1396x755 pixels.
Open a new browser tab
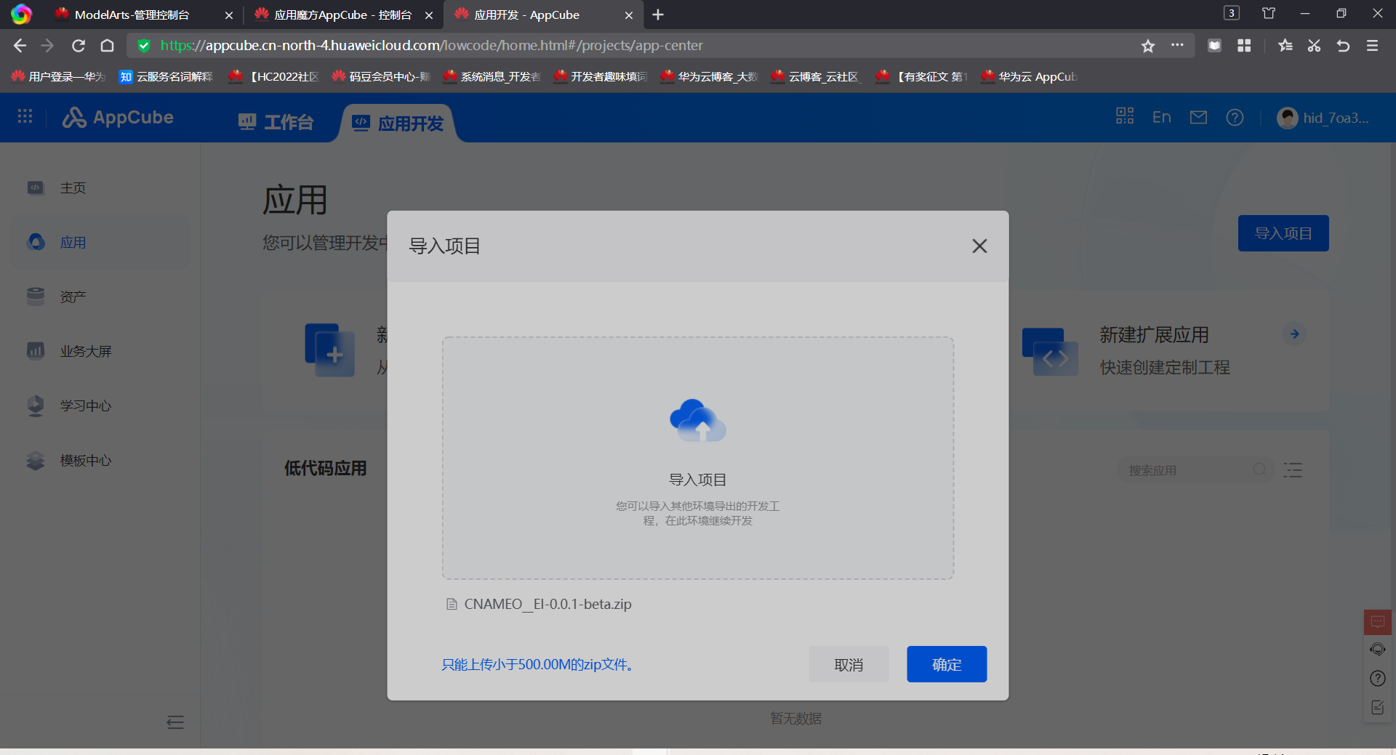point(658,15)
